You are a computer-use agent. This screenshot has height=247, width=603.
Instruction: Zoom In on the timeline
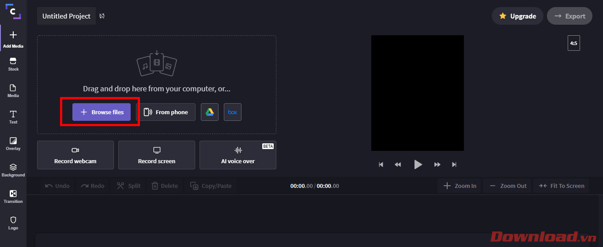460,186
